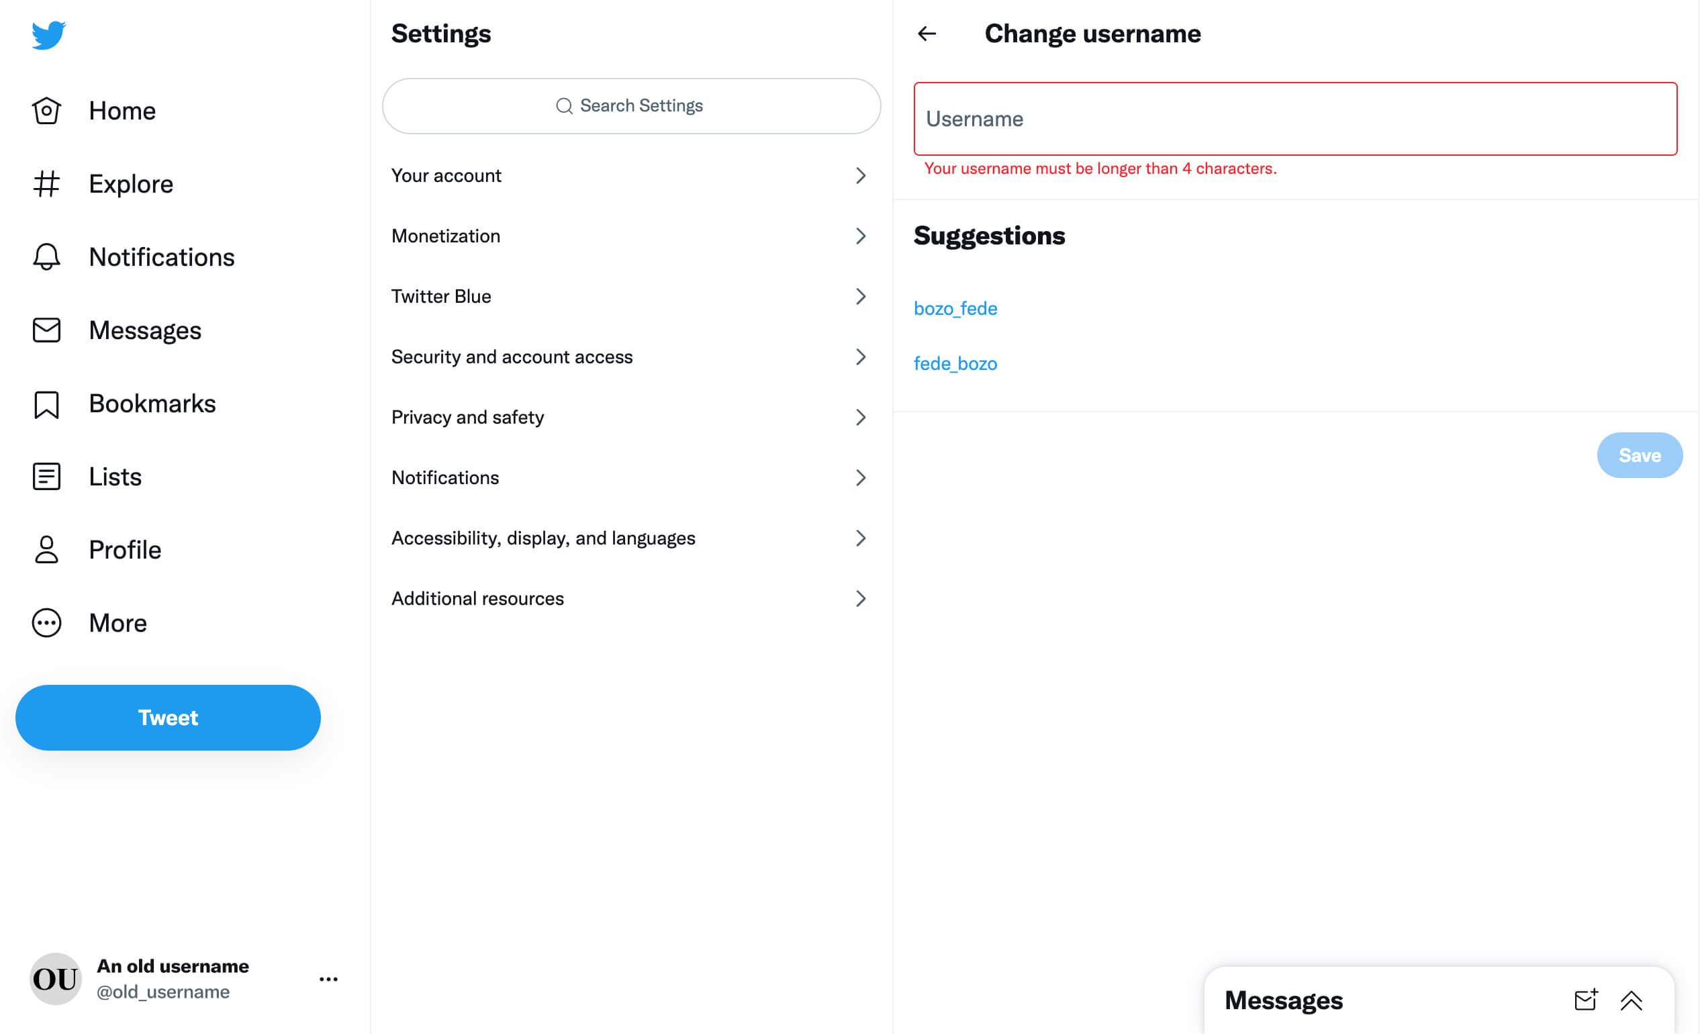1700x1034 pixels.
Task: Focus the Search Settings box
Action: (630, 106)
